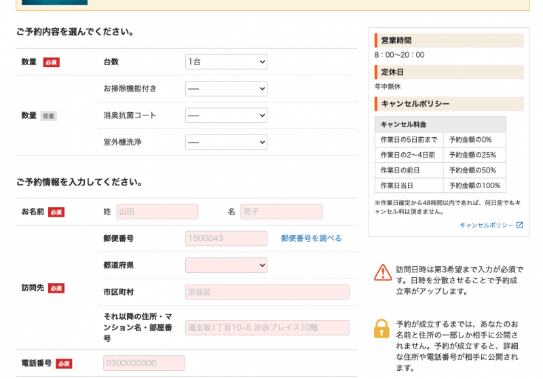
Task: Open the 台数 quantity dropdown
Action: tap(226, 62)
